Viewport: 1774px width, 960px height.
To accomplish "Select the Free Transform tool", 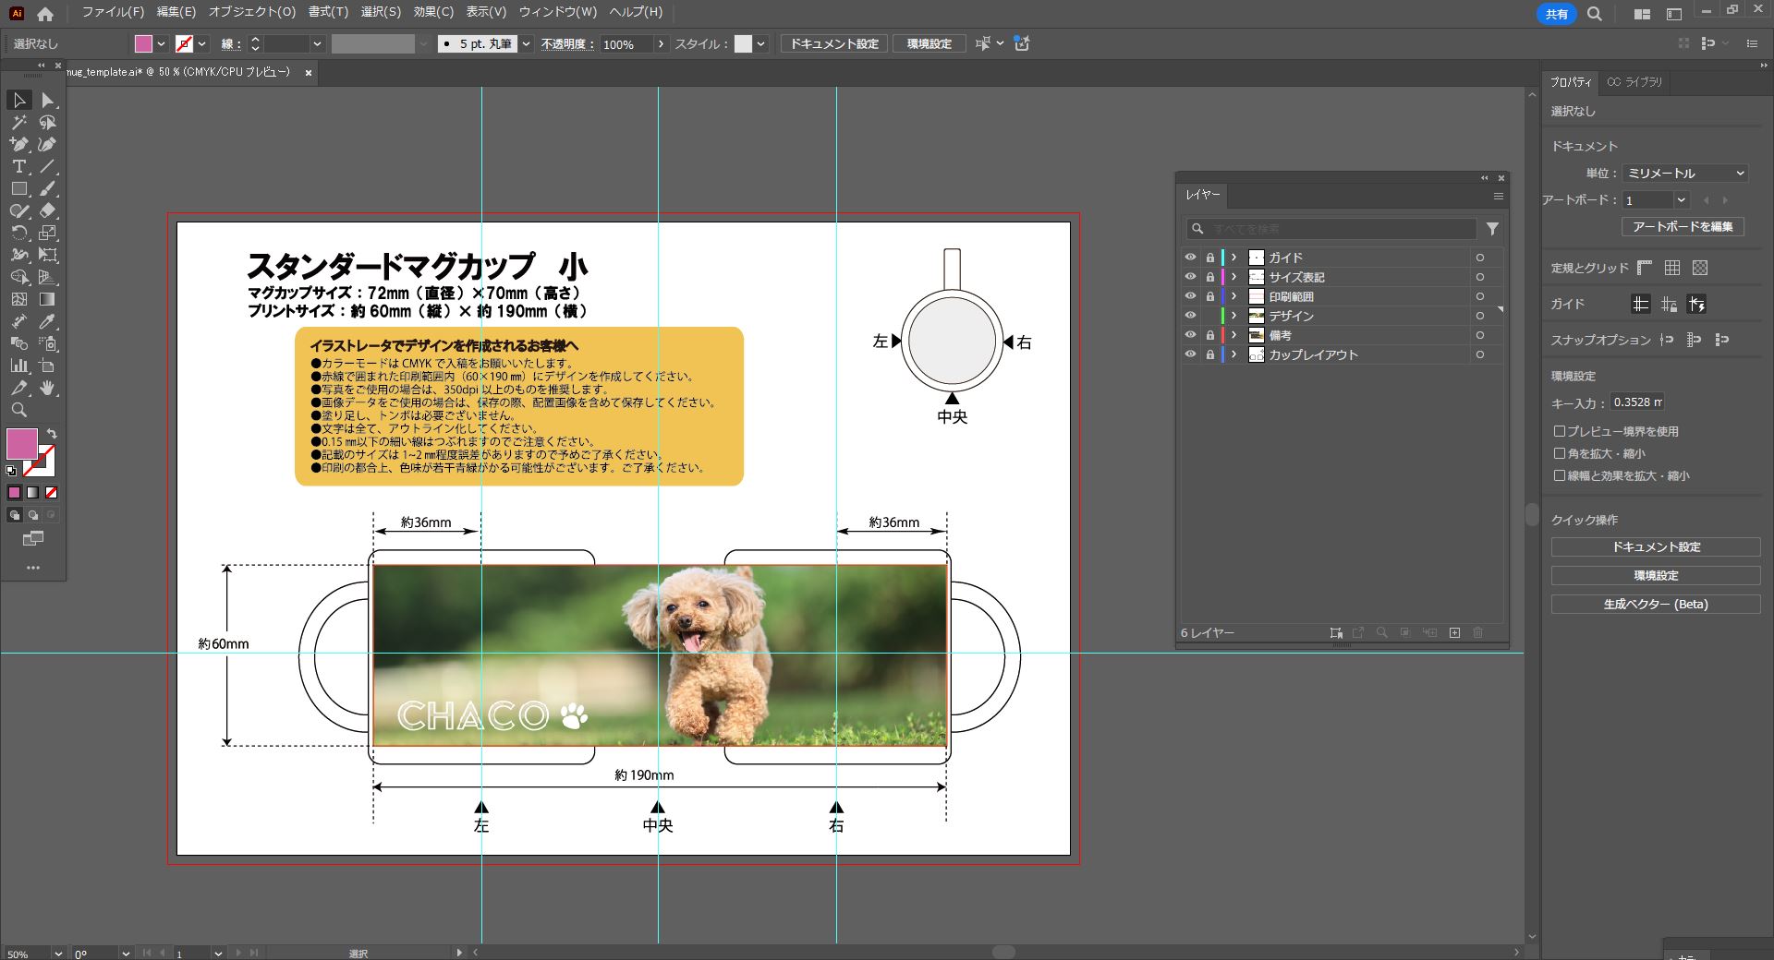I will (x=48, y=255).
